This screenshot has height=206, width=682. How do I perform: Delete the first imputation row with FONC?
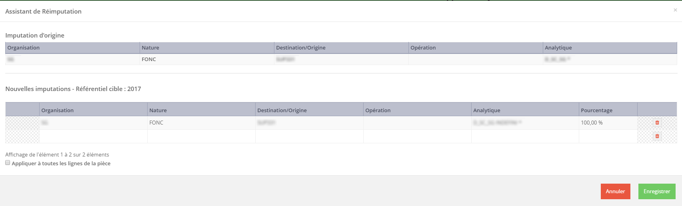tap(657, 123)
